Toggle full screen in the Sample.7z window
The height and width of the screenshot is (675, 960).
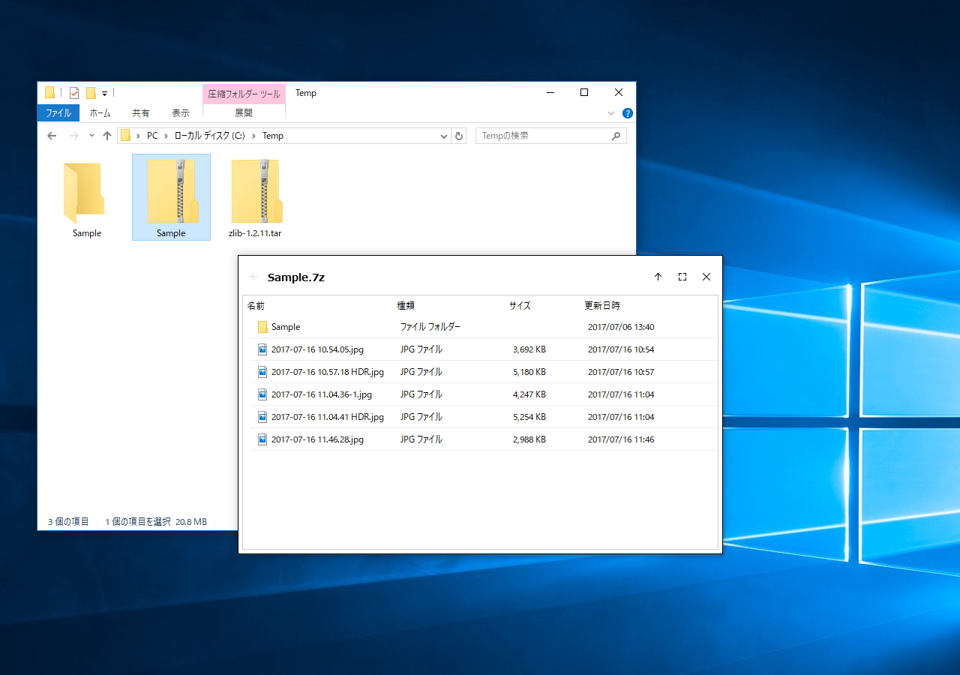tap(682, 277)
